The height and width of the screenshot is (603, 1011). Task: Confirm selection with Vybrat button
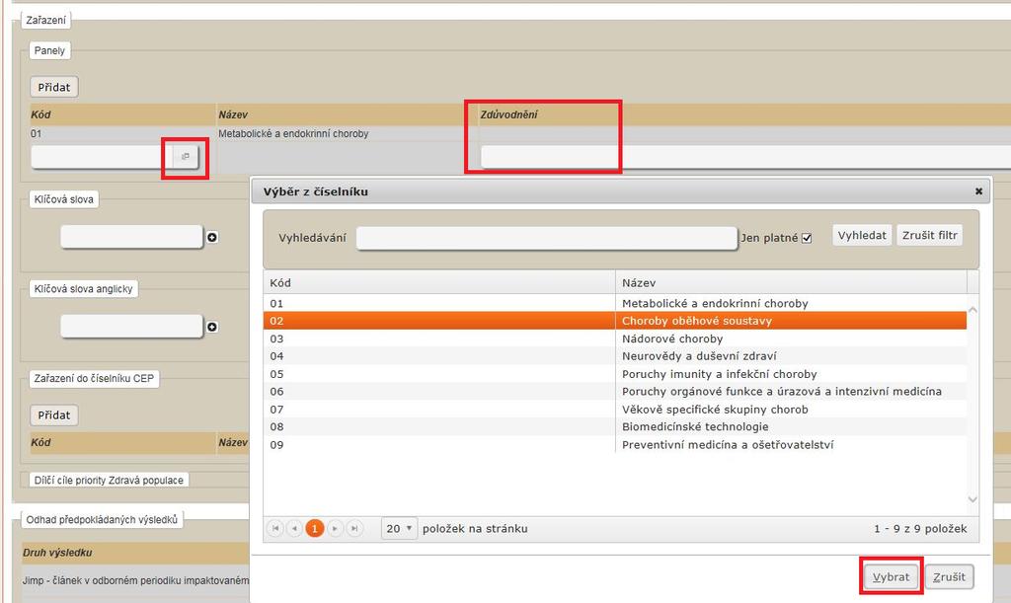tap(892, 576)
